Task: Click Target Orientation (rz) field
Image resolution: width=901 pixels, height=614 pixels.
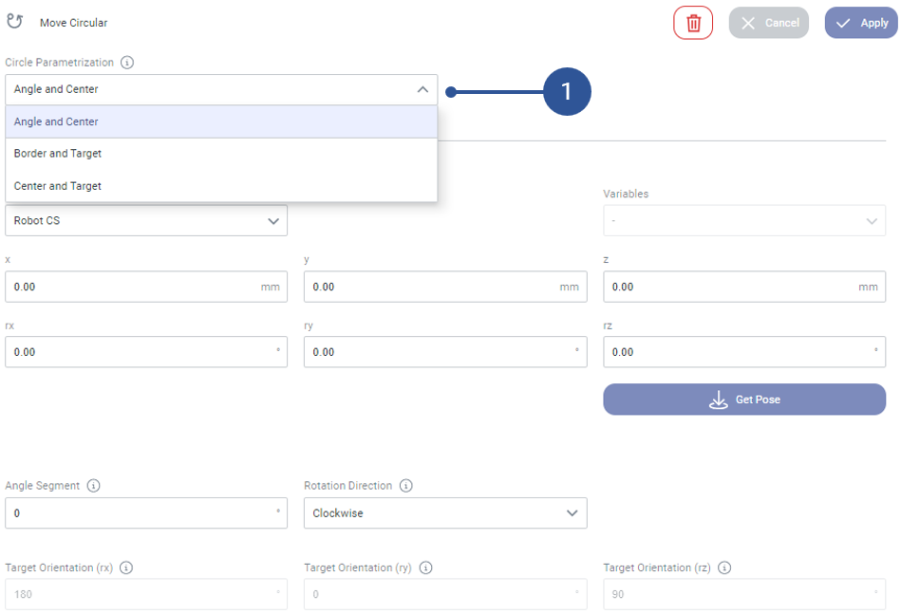Action: point(744,594)
